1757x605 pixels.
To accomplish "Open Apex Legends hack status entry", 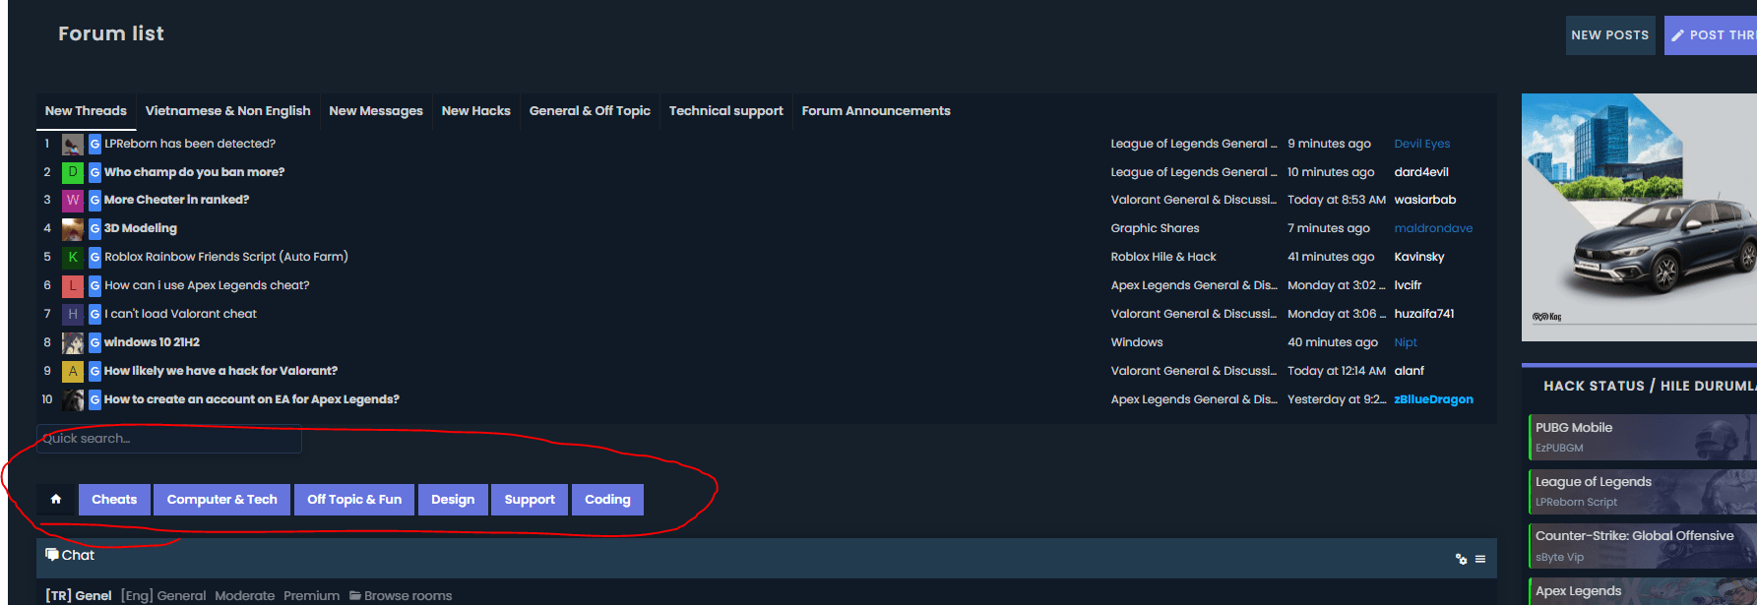I will (1642, 591).
